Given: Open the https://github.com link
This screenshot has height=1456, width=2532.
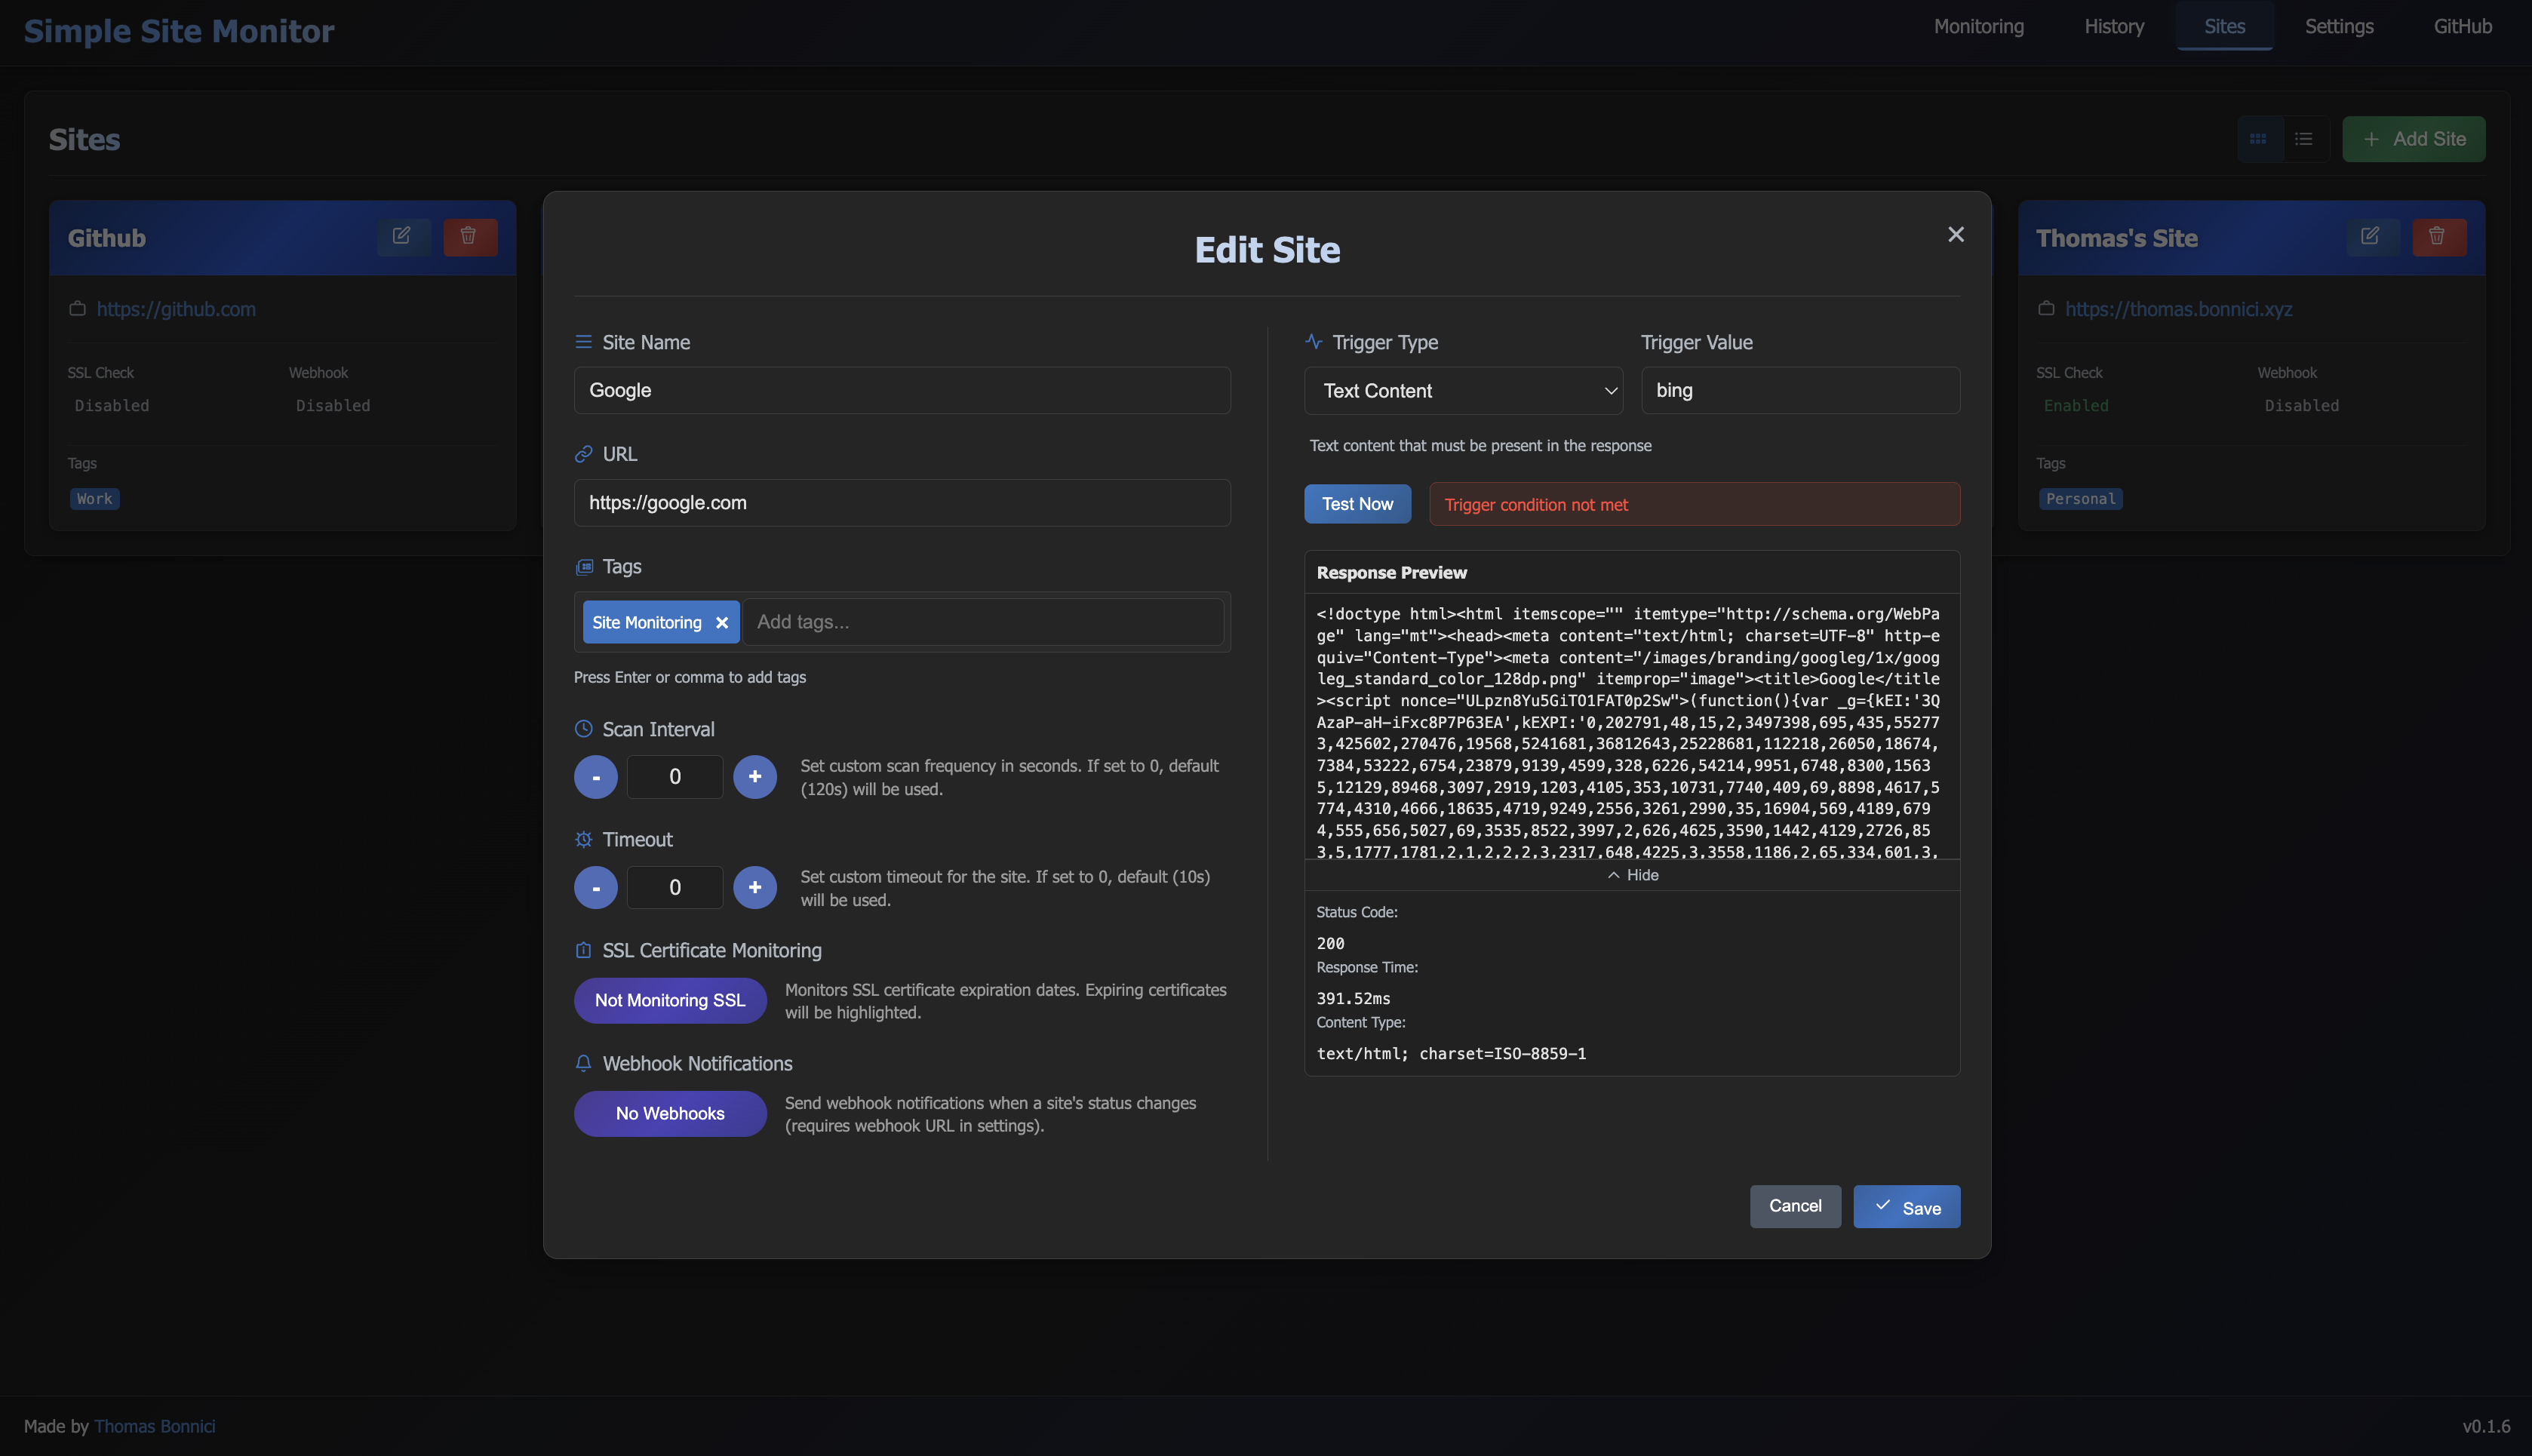Looking at the screenshot, I should (176, 310).
